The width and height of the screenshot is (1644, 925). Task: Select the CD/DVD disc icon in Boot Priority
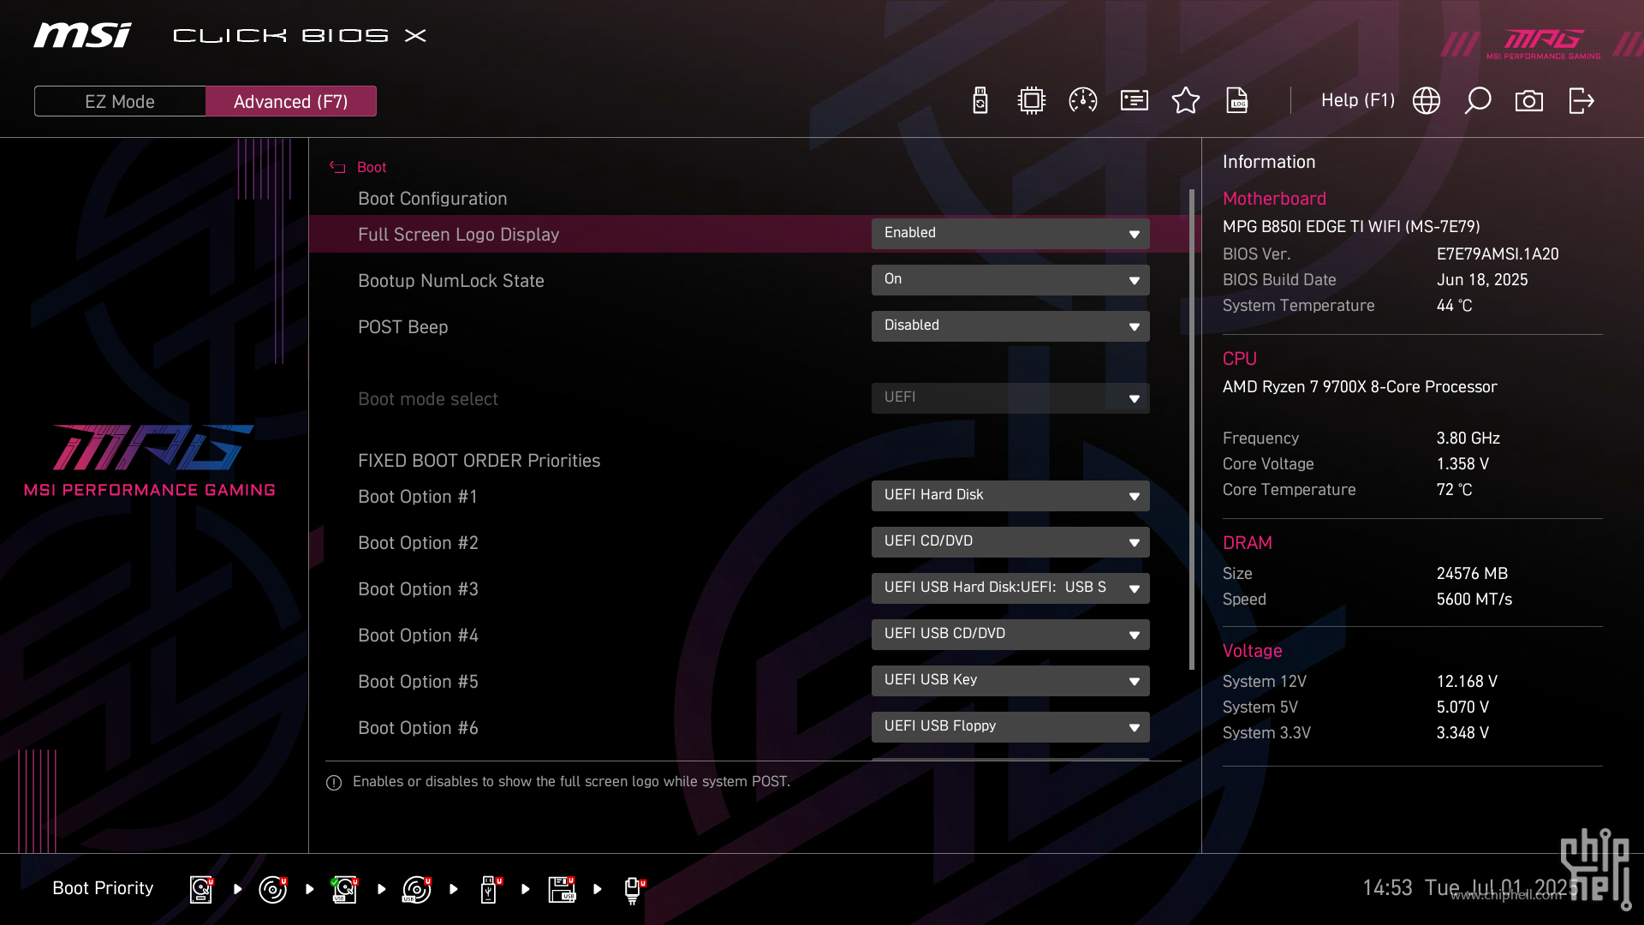click(273, 889)
